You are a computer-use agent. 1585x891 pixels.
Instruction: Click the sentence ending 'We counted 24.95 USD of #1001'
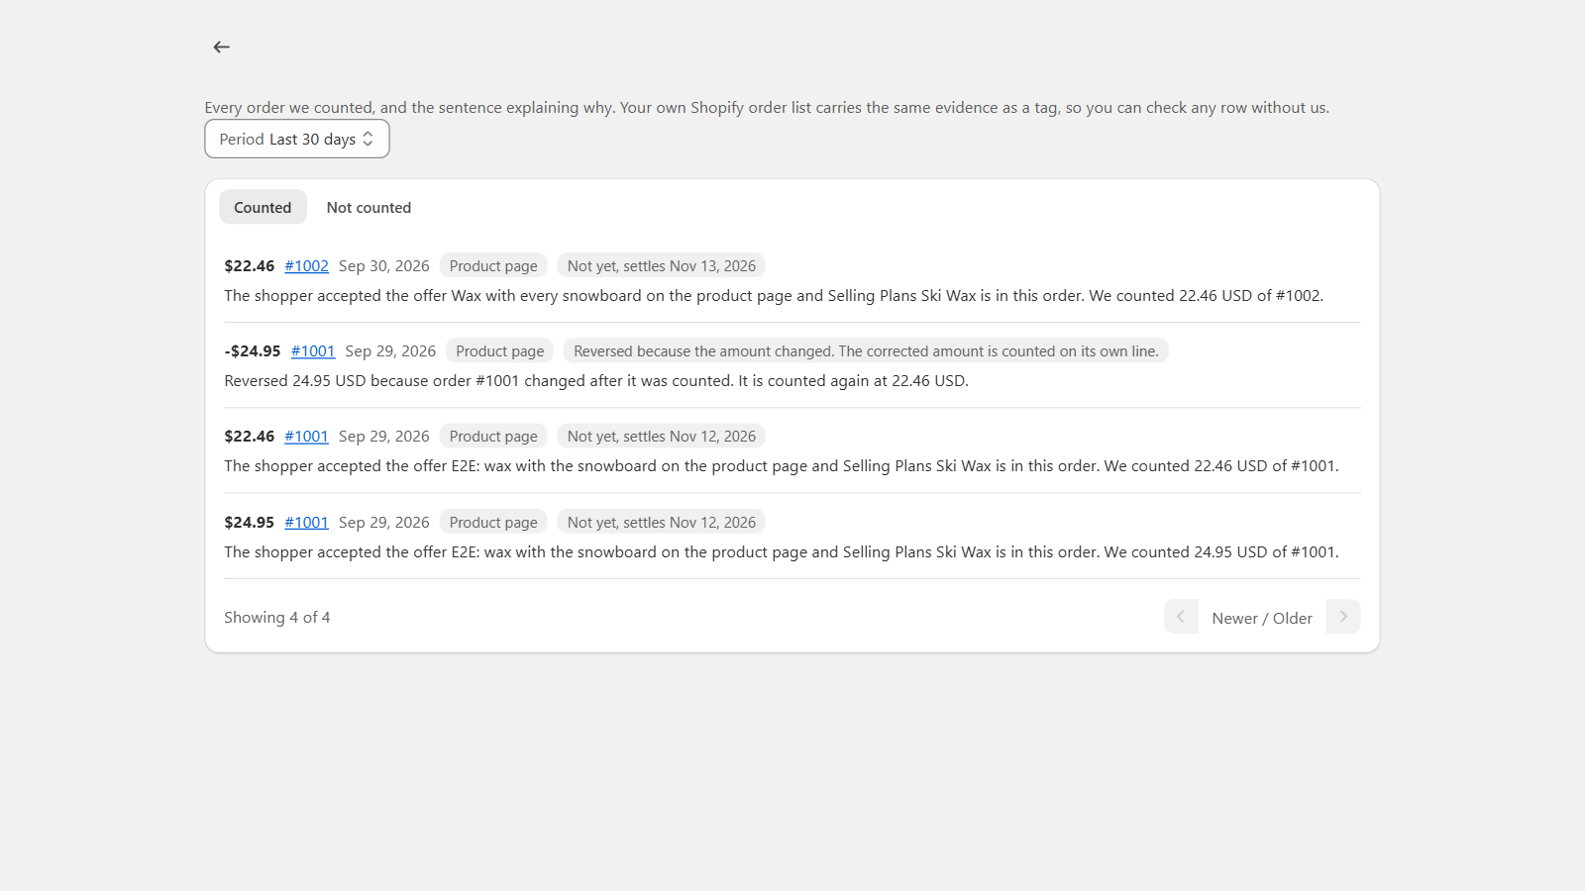782,551
